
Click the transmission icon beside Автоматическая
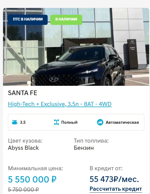(100, 122)
